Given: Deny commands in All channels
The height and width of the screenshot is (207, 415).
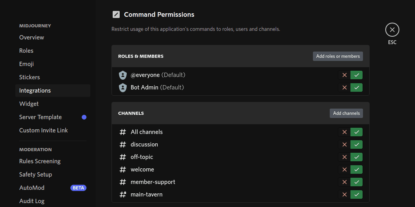Looking at the screenshot, I should pos(345,132).
